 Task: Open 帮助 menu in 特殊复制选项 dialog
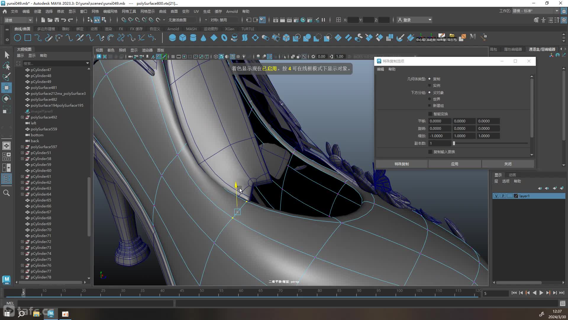392,69
